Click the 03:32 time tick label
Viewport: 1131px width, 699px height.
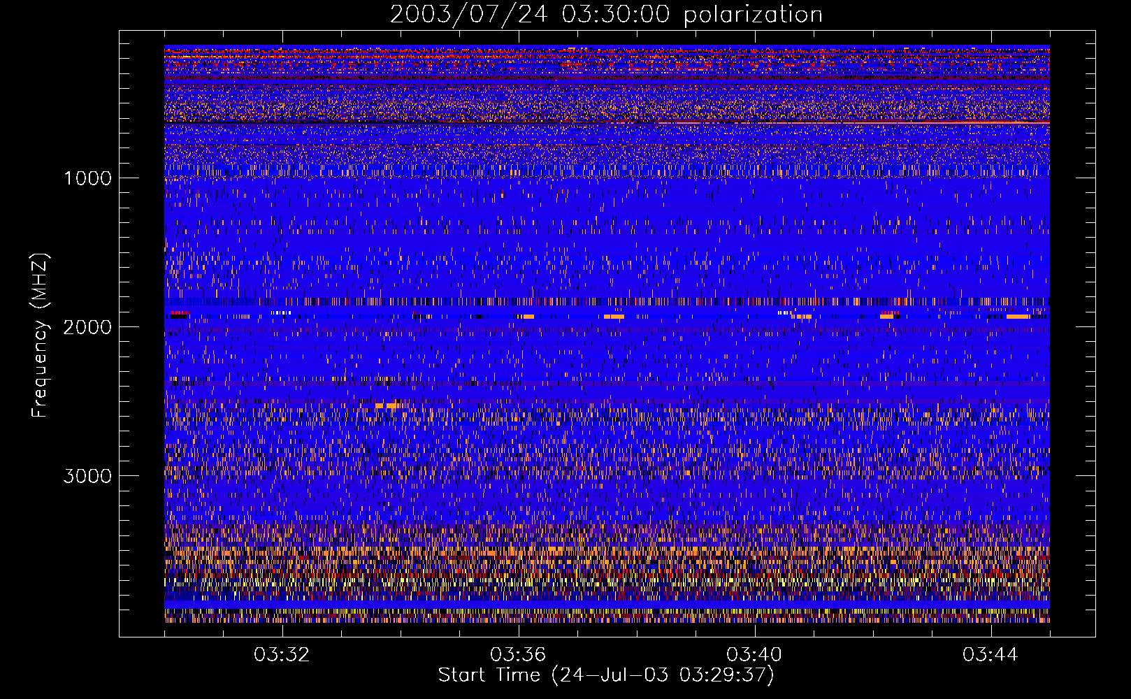[282, 655]
